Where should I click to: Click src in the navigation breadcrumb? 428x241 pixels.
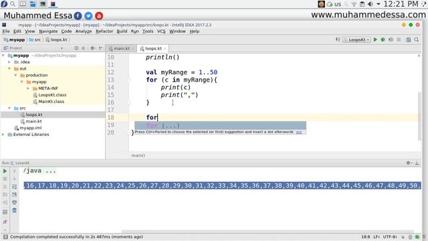(x=35, y=39)
